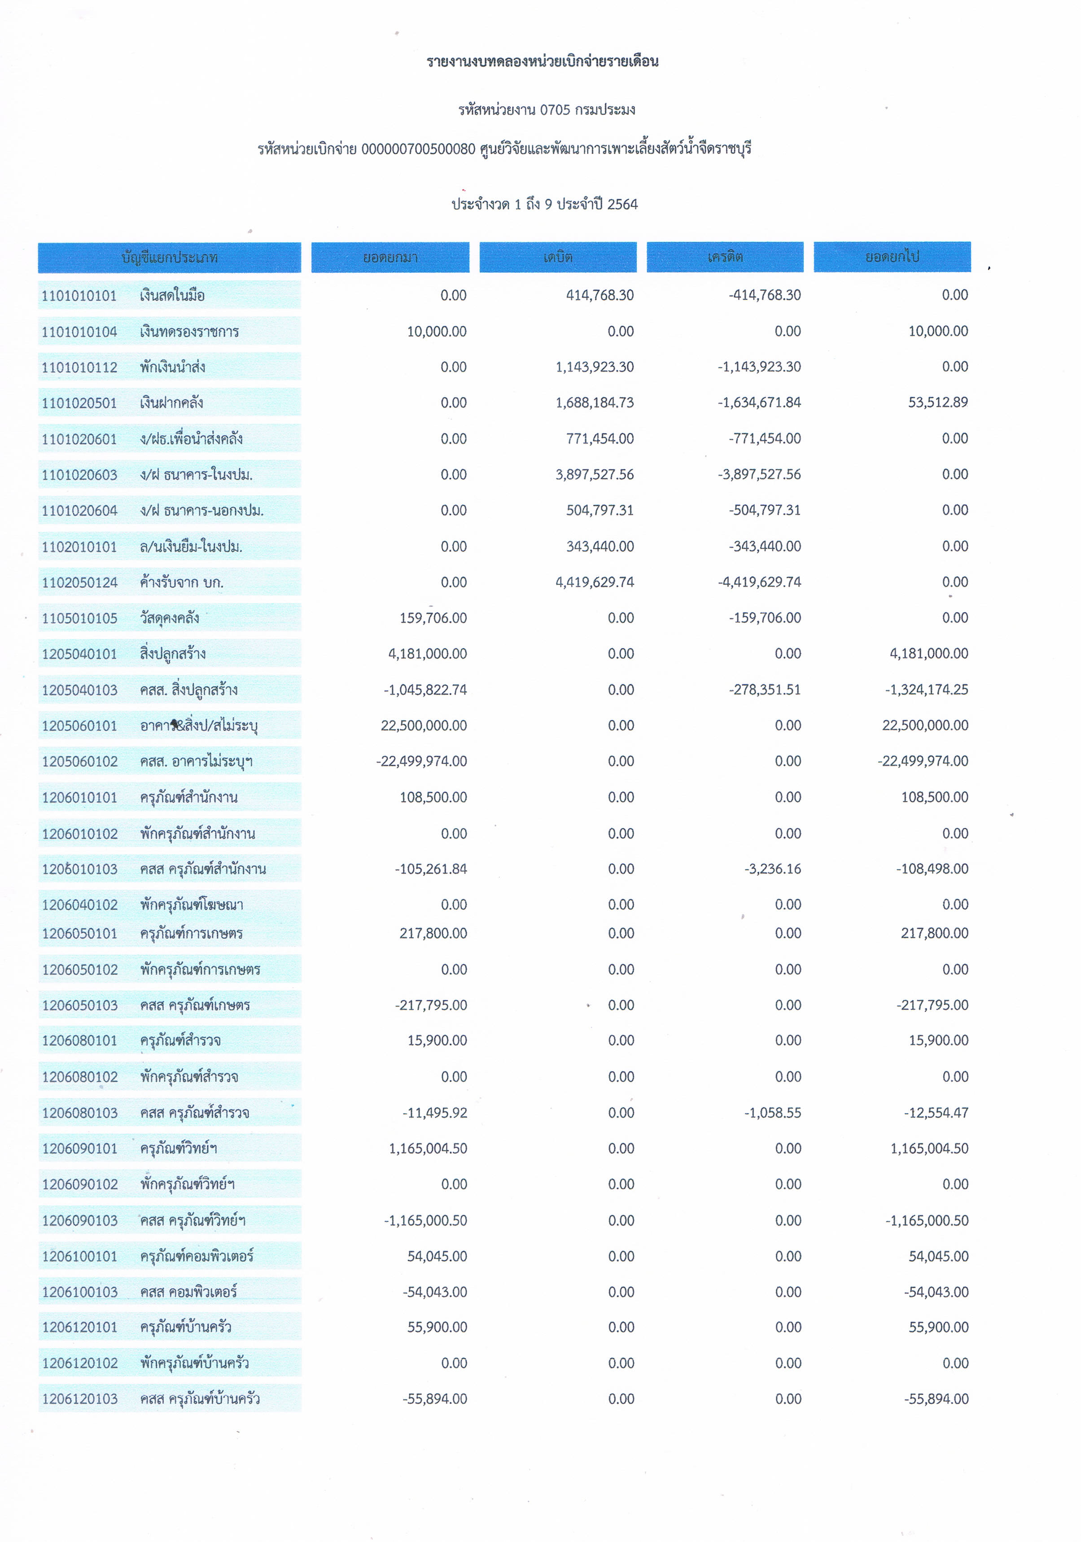This screenshot has width=1081, height=1542.
Task: Click the -12,554.47 closing balance
Action: [935, 1113]
